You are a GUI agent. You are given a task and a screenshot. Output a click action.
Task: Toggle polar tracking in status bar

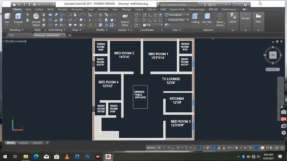click(x=178, y=148)
